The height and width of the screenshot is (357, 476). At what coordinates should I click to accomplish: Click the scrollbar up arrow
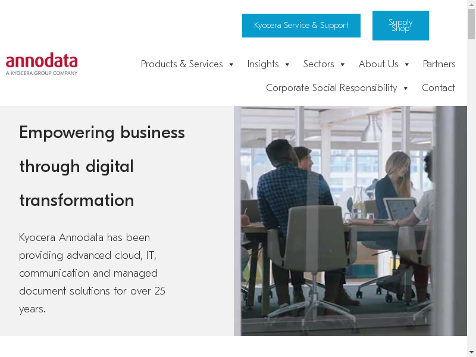(472, 4)
